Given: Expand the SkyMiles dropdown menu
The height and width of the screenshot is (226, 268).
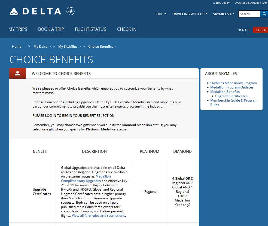Looking at the screenshot, I should (224, 14).
